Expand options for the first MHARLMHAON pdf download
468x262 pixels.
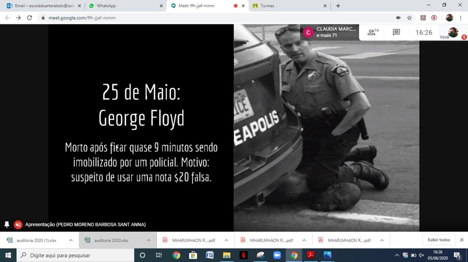(x=227, y=240)
